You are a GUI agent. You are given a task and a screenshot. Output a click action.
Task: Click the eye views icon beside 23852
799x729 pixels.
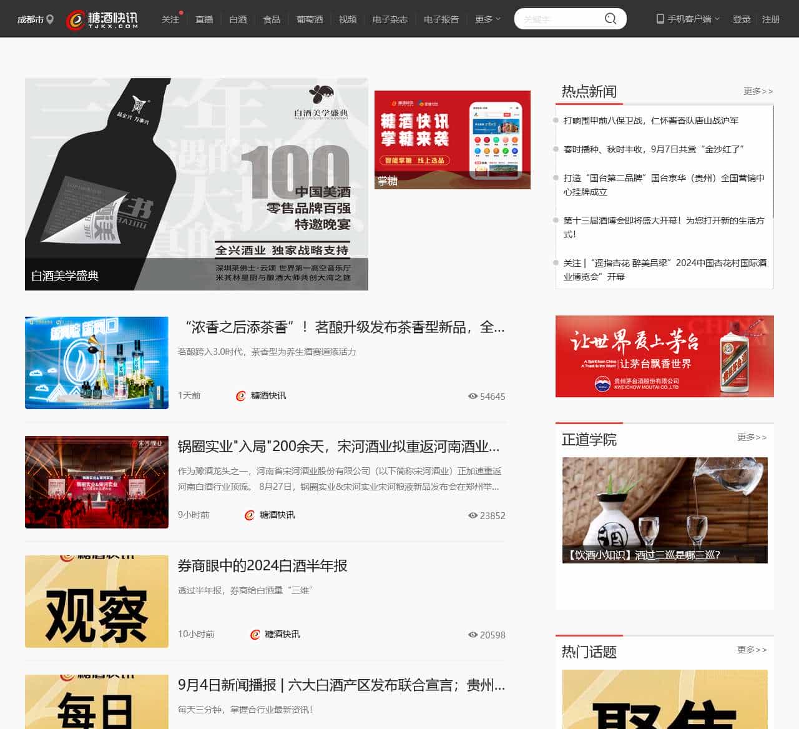(473, 515)
